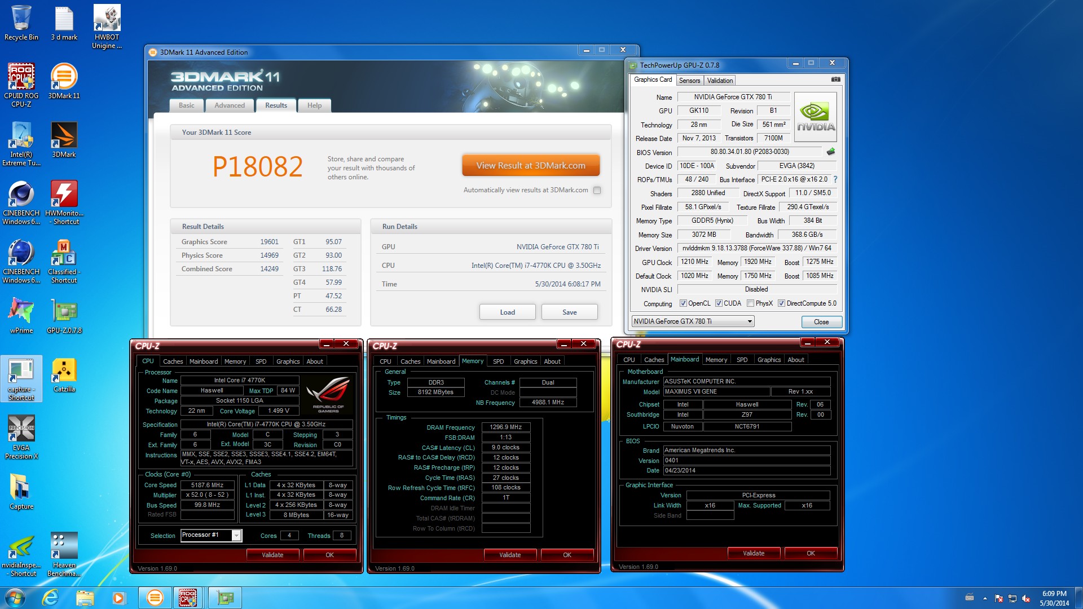
Task: Click the BIOS save icon in GPU-Z
Action: [x=831, y=152]
